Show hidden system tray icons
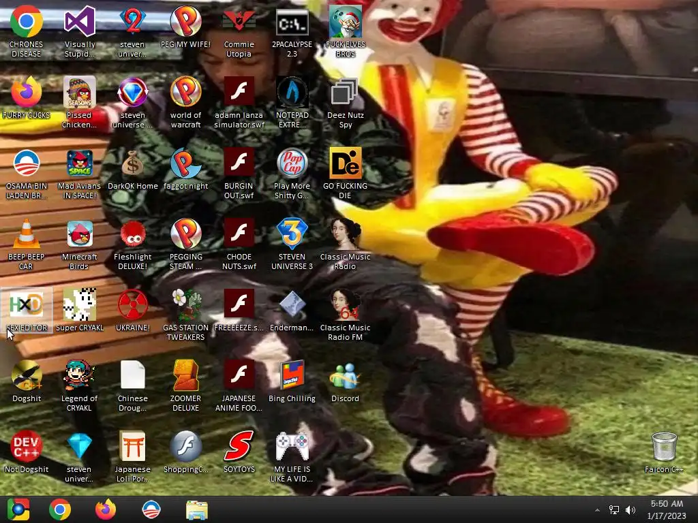Viewport: 698px width, 523px height. coord(597,510)
